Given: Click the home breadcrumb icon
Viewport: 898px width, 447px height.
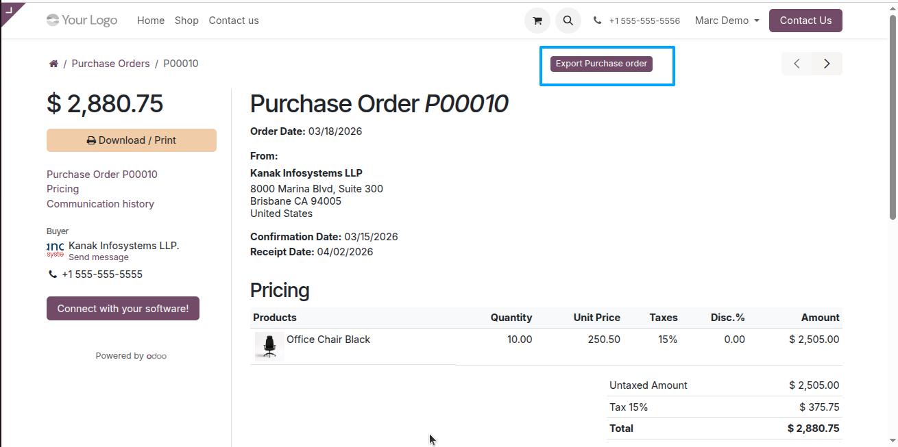Looking at the screenshot, I should [x=53, y=64].
